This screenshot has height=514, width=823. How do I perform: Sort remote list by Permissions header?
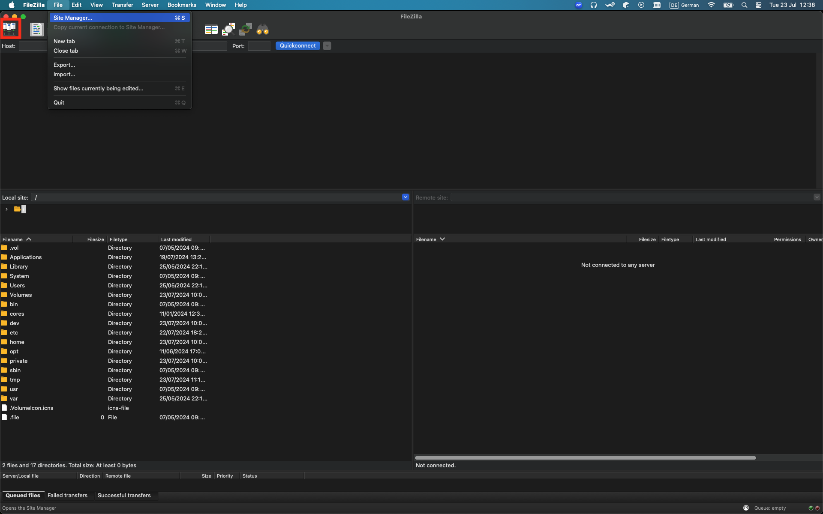pyautogui.click(x=787, y=239)
